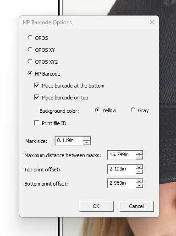Click into the Mark size field
The width and height of the screenshot is (176, 236).
(x=69, y=141)
